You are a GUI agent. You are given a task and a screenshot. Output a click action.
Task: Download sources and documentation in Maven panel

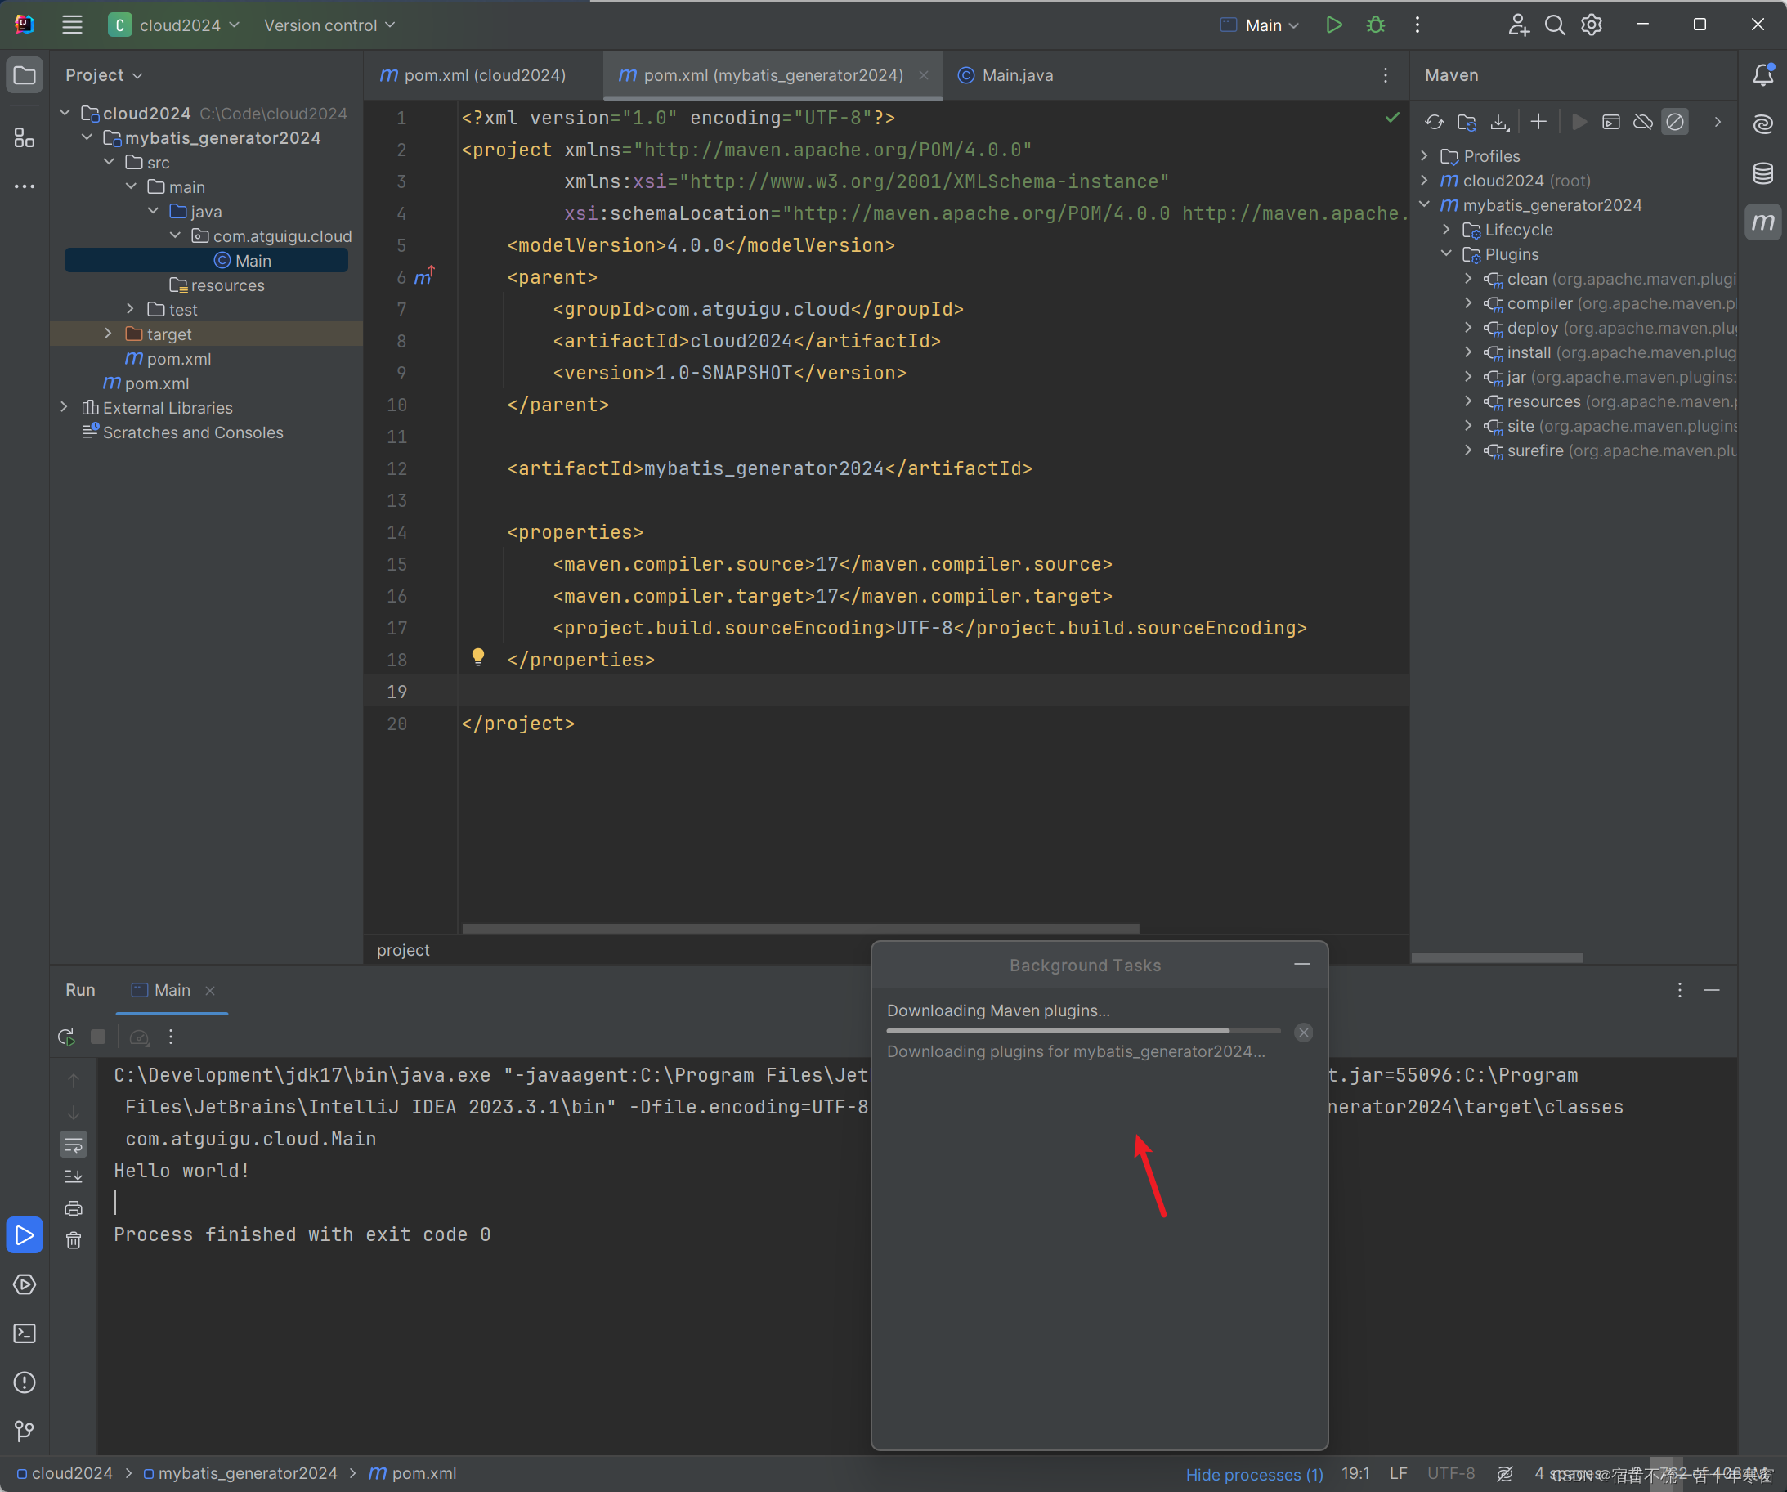click(x=1499, y=122)
